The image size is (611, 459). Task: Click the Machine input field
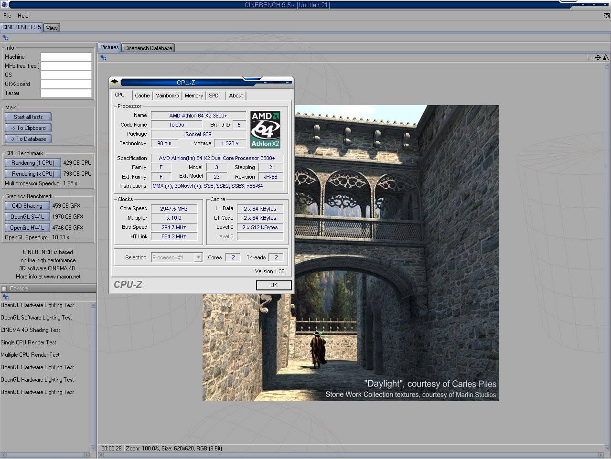(66, 57)
